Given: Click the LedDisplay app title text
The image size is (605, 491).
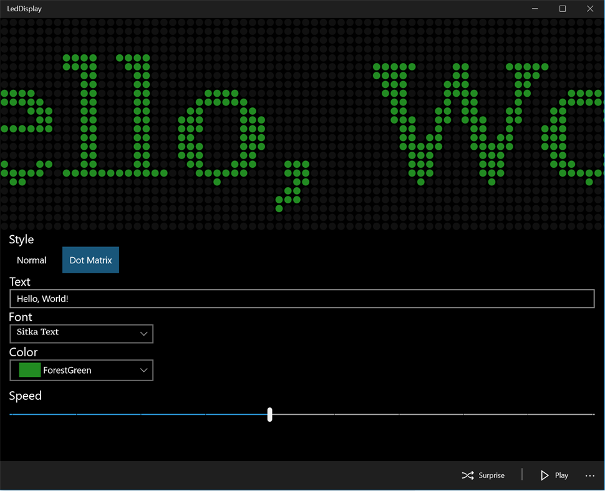Looking at the screenshot, I should click(25, 9).
